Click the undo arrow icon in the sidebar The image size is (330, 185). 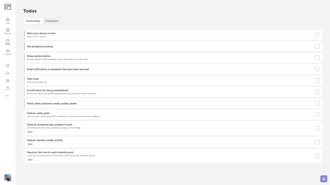tap(8, 96)
